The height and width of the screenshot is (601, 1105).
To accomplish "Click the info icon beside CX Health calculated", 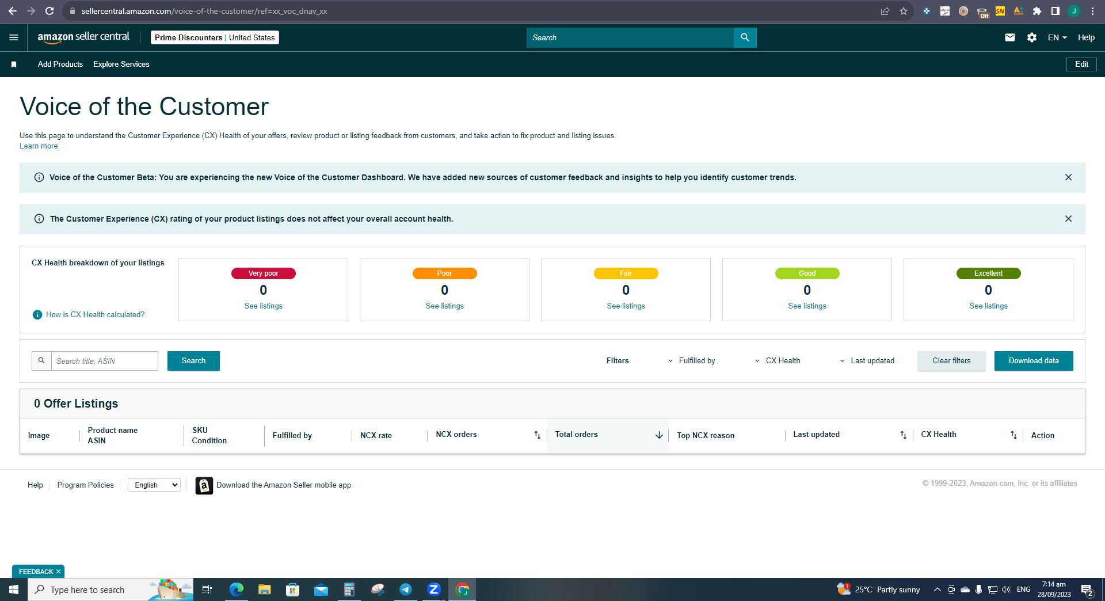I will (x=37, y=314).
